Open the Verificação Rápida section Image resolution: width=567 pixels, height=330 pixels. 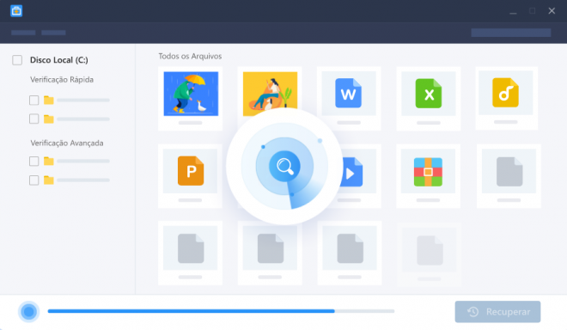pos(62,80)
